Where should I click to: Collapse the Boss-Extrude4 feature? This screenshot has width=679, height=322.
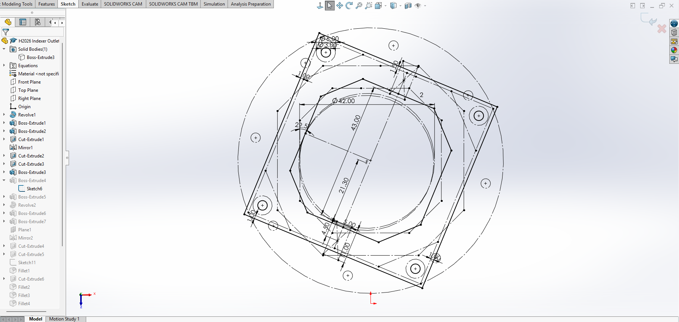pos(4,180)
